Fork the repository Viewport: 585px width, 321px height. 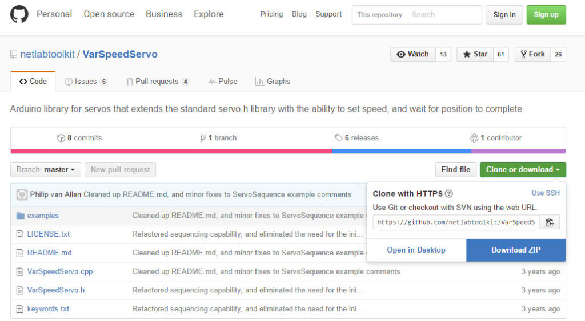pyautogui.click(x=531, y=54)
